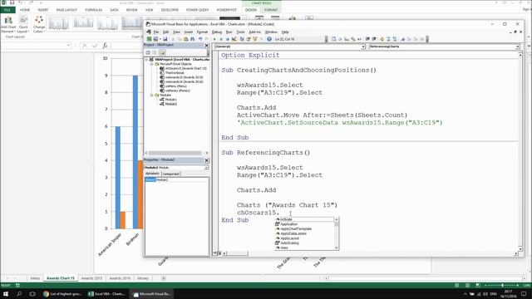Open Object Browser icon in VBA toolbar

pyautogui.click(x=255, y=39)
